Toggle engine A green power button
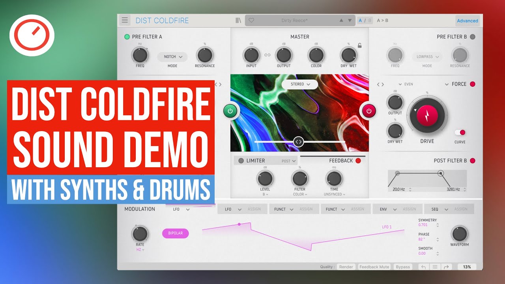 230,111
